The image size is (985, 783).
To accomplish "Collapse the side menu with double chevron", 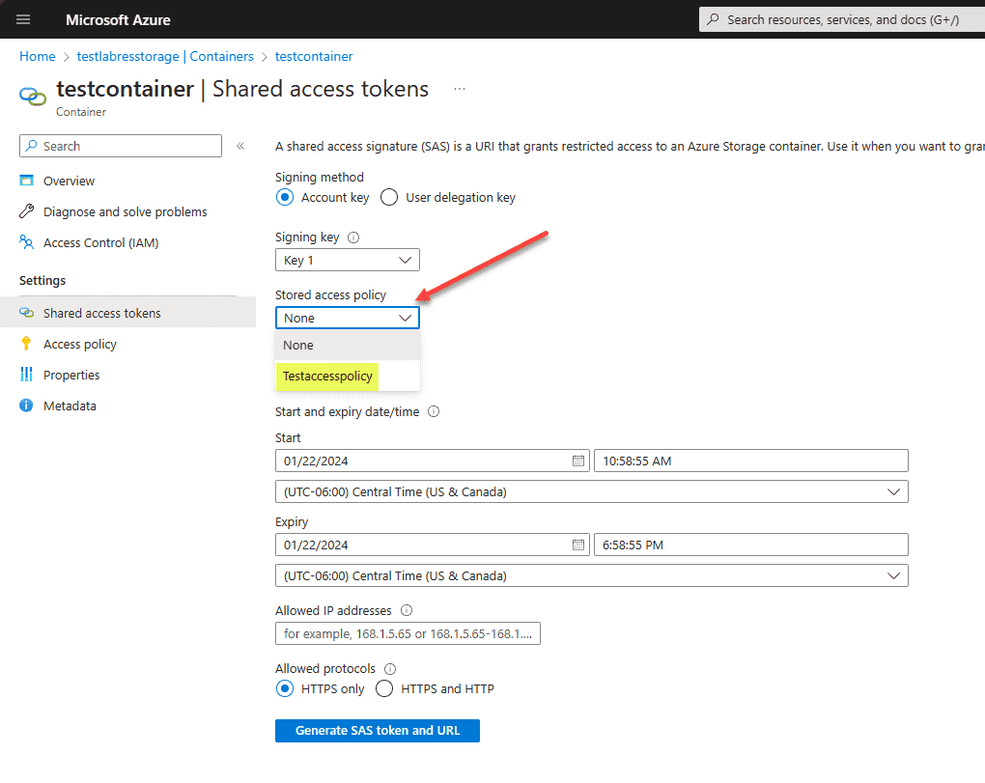I will (x=240, y=147).
